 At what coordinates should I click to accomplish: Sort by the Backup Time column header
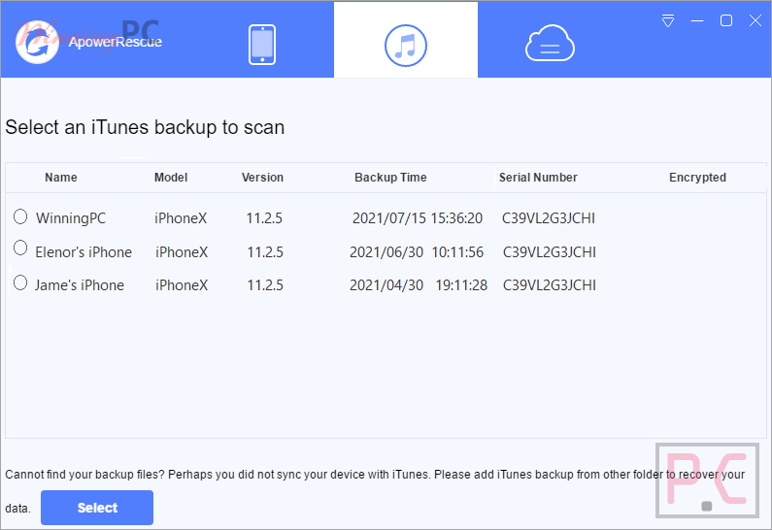[390, 178]
